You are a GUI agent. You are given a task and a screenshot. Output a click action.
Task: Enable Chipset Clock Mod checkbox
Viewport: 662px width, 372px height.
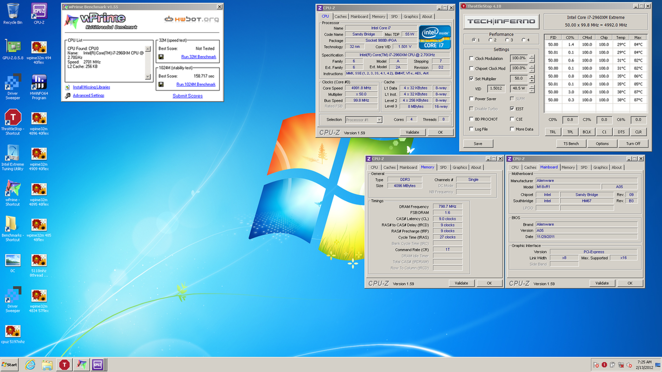point(471,68)
